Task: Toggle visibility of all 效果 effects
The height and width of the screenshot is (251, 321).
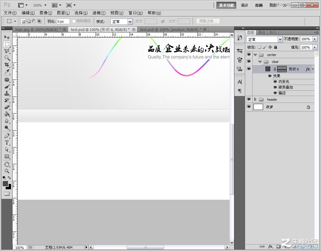Action: 270,76
